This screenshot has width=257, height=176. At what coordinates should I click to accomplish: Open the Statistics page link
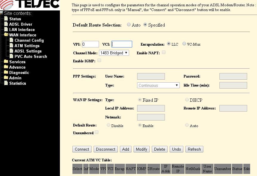click(x=18, y=83)
